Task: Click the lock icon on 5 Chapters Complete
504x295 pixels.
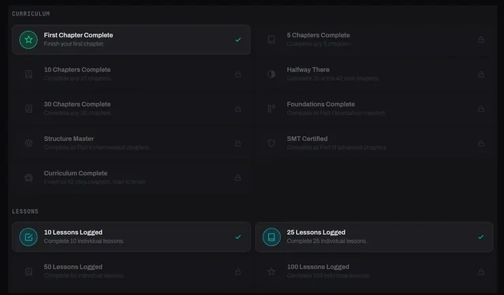Action: point(481,40)
